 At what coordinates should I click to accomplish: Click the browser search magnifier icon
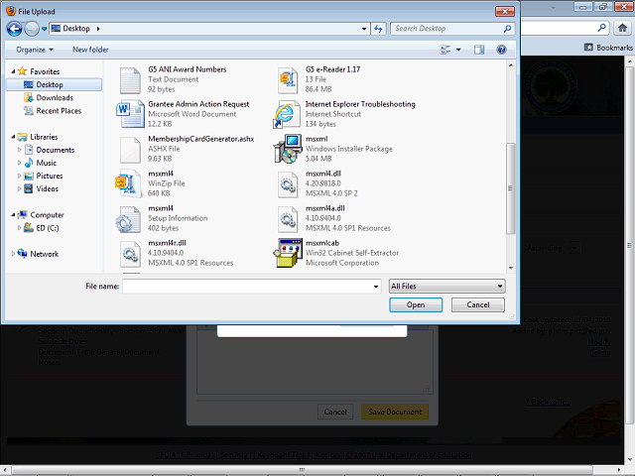[602, 28]
